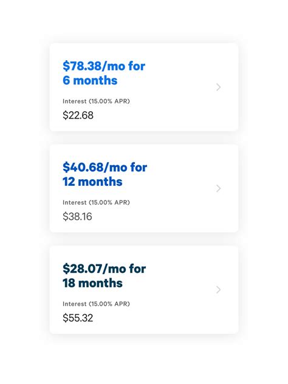Select the 6 months payment plan card
The image size is (288, 384).
[144, 87]
